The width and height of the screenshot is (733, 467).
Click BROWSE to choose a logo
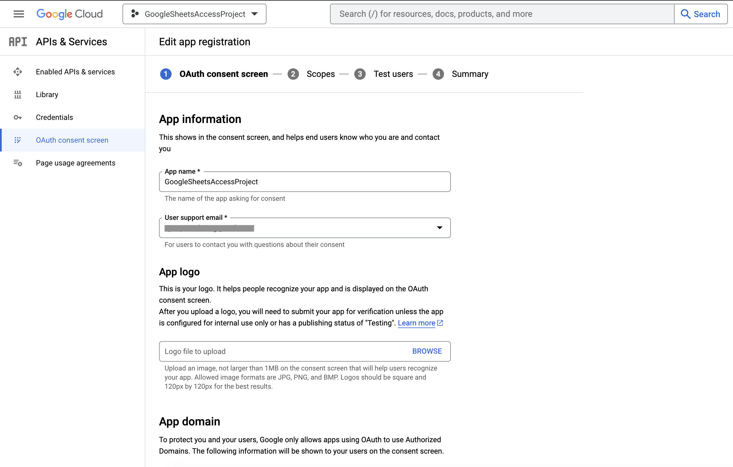427,351
